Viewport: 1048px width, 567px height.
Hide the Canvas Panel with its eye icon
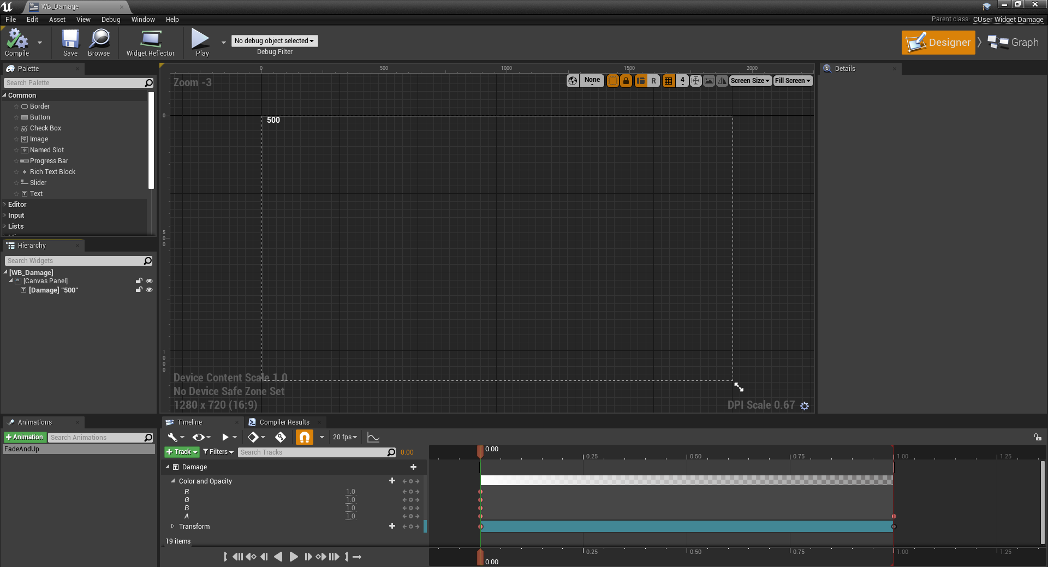click(x=149, y=281)
